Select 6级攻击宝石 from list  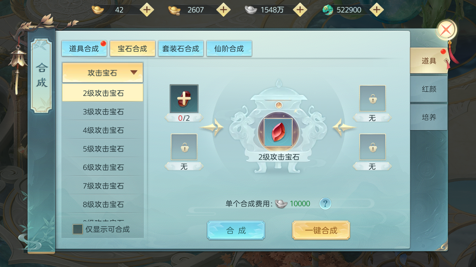[103, 167]
